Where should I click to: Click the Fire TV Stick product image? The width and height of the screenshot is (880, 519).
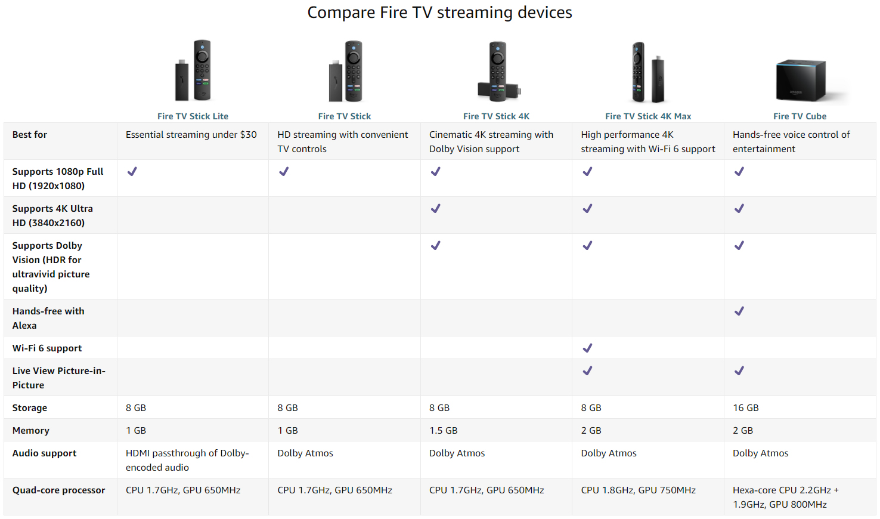click(x=345, y=71)
